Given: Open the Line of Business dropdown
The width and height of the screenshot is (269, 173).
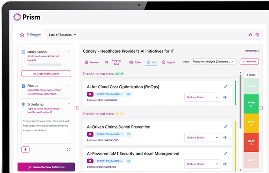Looking at the screenshot, I should [61, 35].
